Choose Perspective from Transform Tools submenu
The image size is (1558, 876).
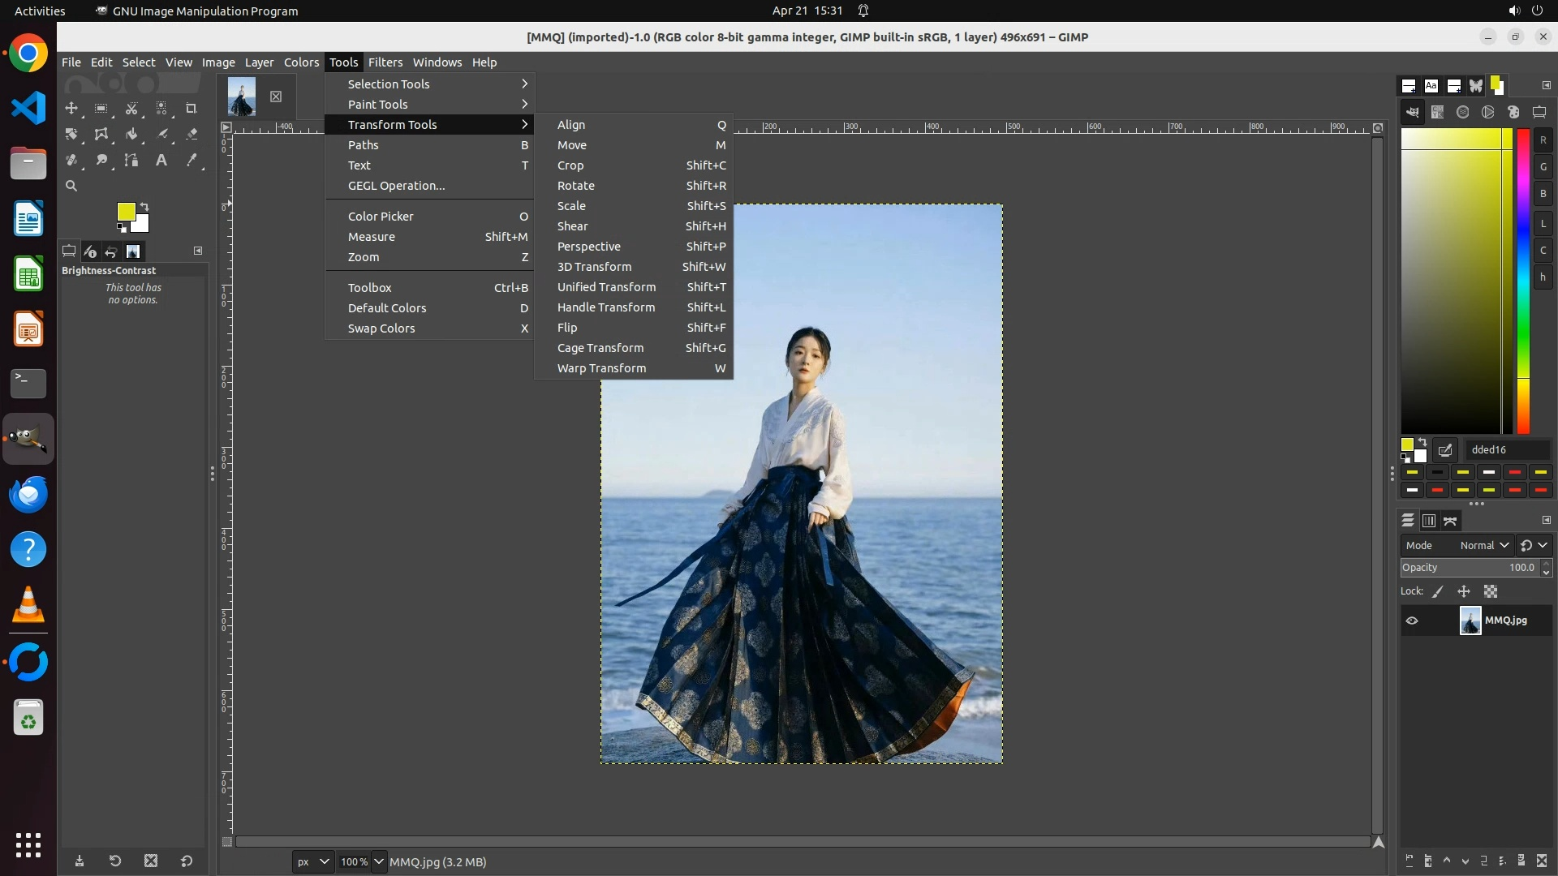tap(589, 247)
